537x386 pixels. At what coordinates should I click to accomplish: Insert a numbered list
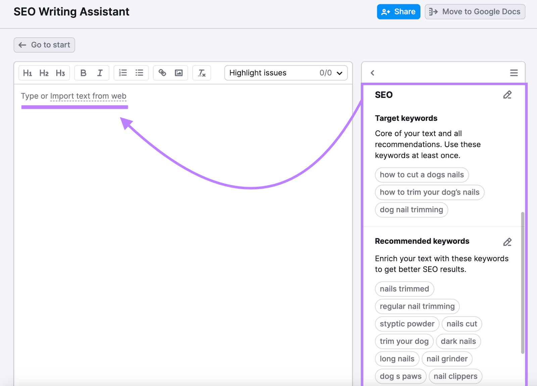coord(123,73)
